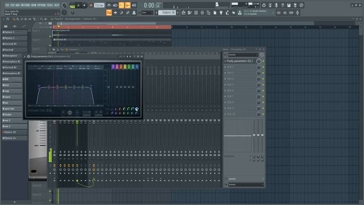Click the stop button in transport
The image size is (364, 205).
tap(84, 5)
